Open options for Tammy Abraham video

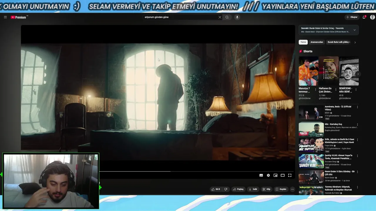pyautogui.click(x=357, y=187)
